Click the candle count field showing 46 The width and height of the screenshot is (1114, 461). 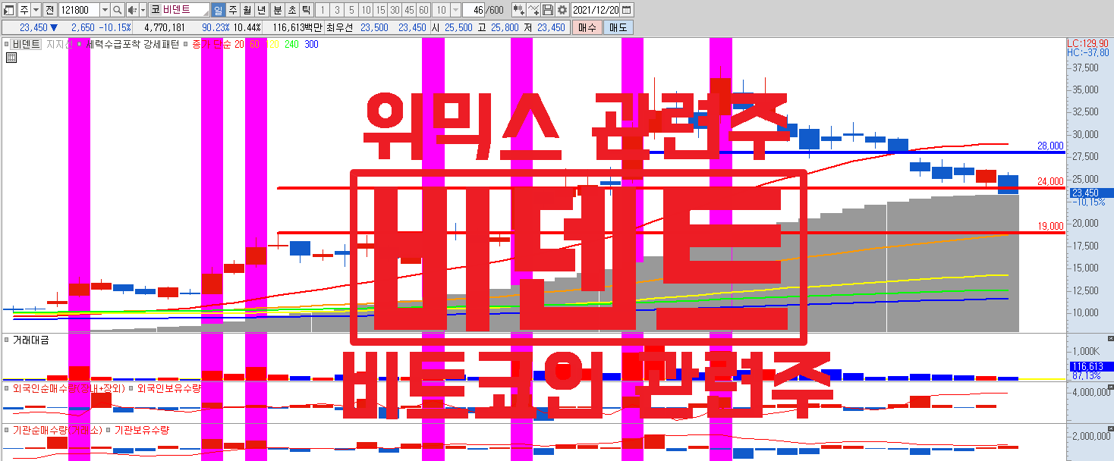pos(475,10)
